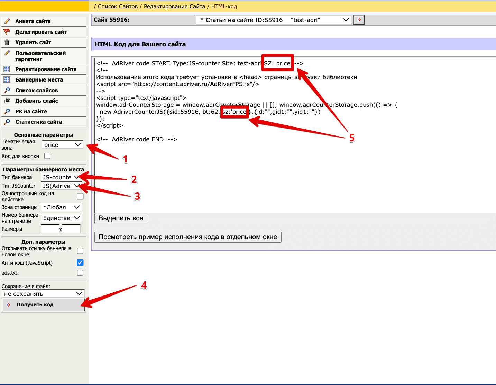
Task: Click the Сайт 55916: label
Action: [111, 20]
